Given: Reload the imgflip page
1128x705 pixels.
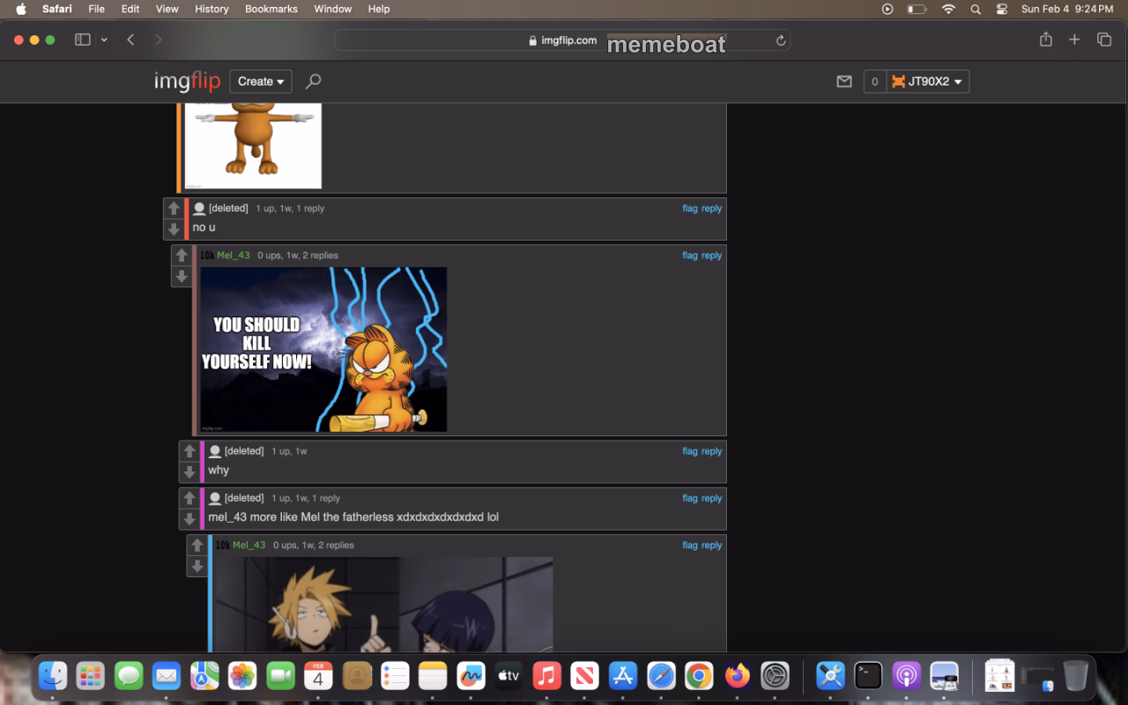Looking at the screenshot, I should coord(780,41).
